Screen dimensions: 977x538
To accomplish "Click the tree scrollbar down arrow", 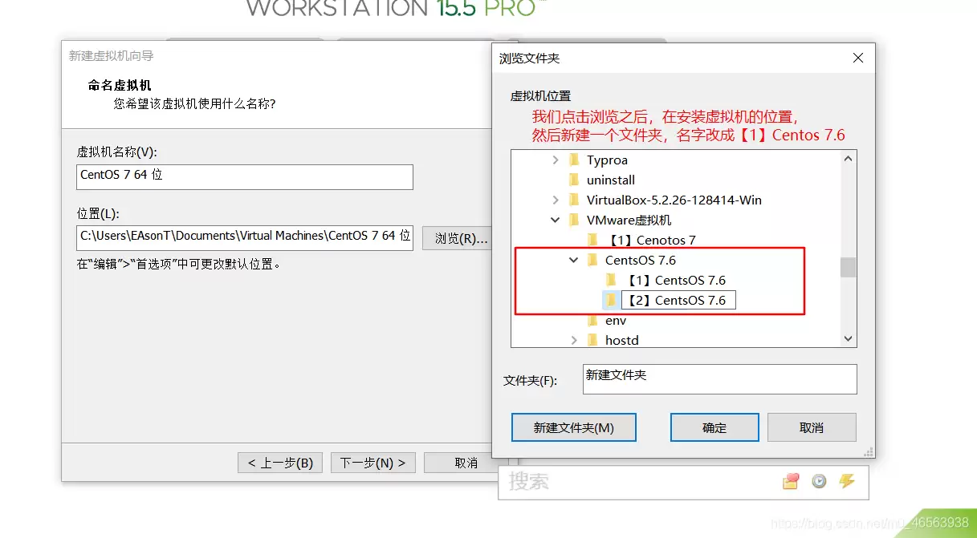I will click(x=849, y=339).
